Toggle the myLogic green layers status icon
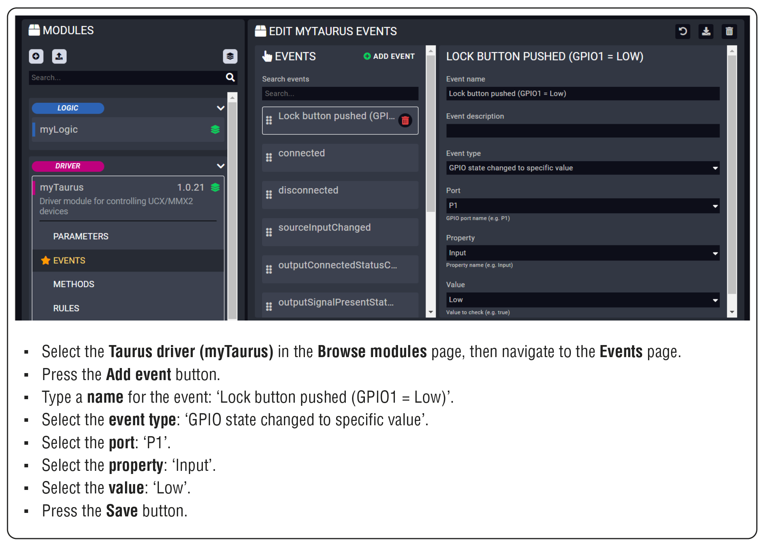This screenshot has height=546, width=766. 215,130
